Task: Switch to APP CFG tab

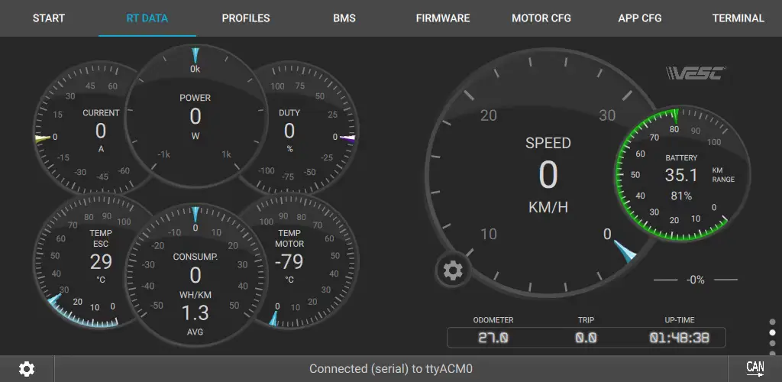Action: [x=640, y=18]
